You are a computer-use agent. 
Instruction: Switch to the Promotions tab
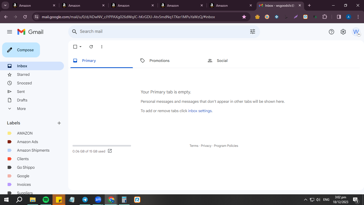pyautogui.click(x=169, y=61)
